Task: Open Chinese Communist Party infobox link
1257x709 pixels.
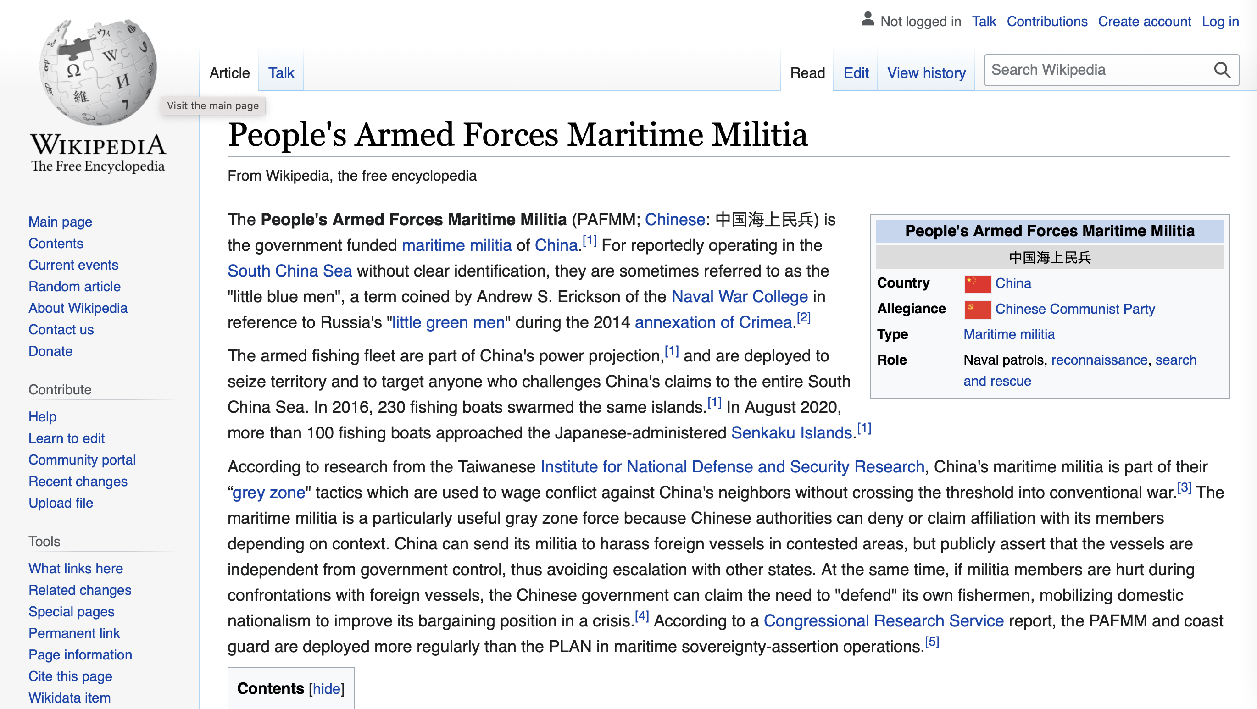Action: [x=1075, y=309]
